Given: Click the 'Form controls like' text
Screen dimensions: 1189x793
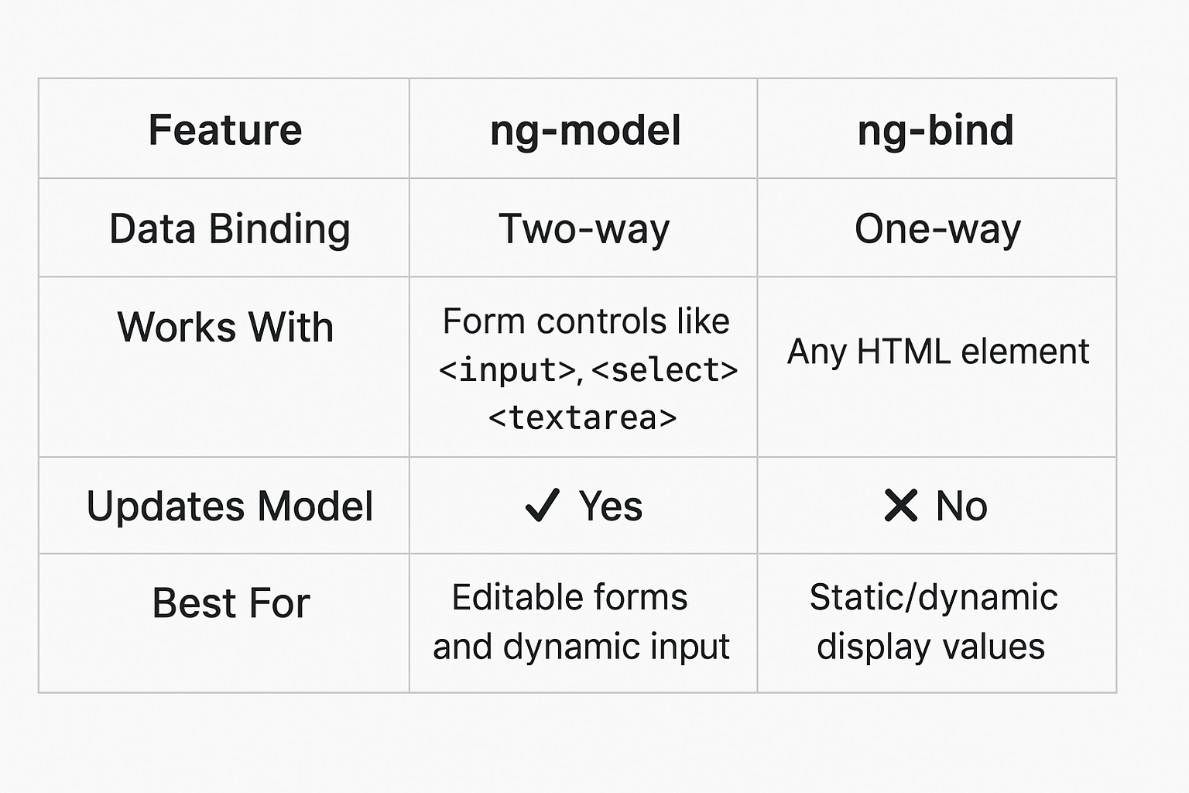Looking at the screenshot, I should coord(585,321).
